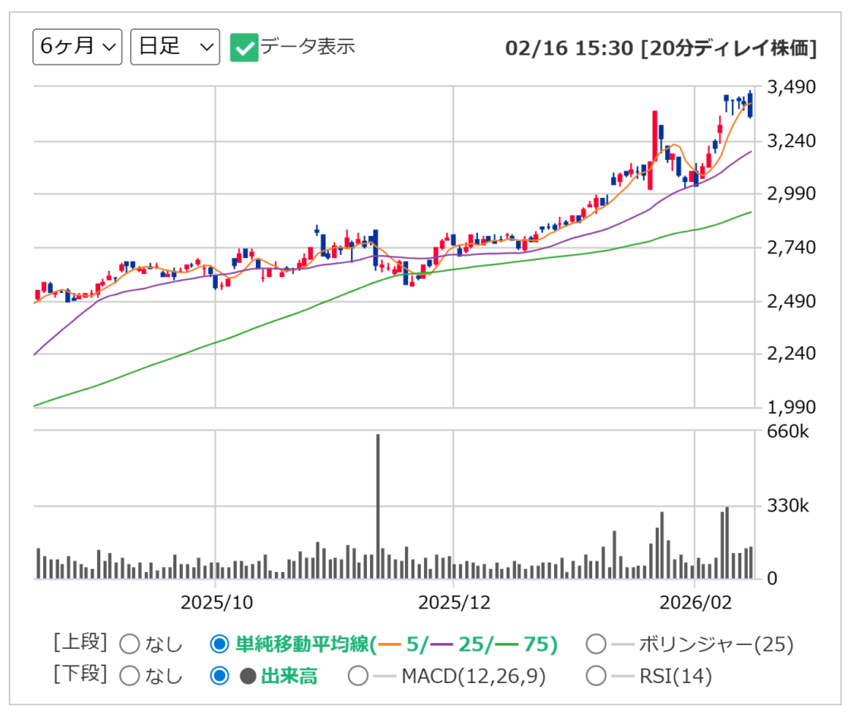Select the 出来高 volume display option

218,676
